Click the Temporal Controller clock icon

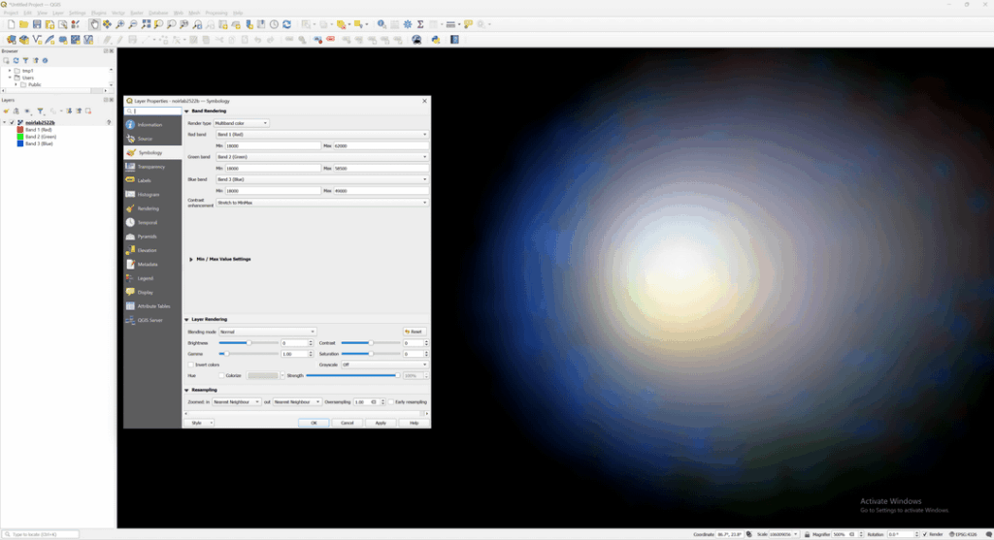click(x=274, y=24)
